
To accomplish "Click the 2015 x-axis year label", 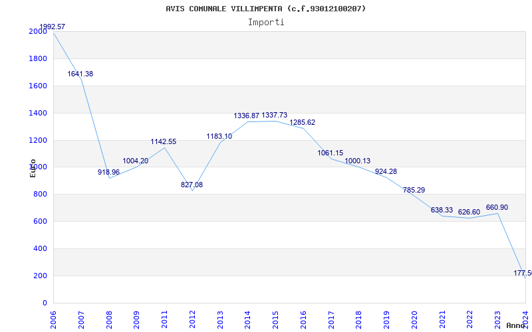I will pyautogui.click(x=275, y=319).
